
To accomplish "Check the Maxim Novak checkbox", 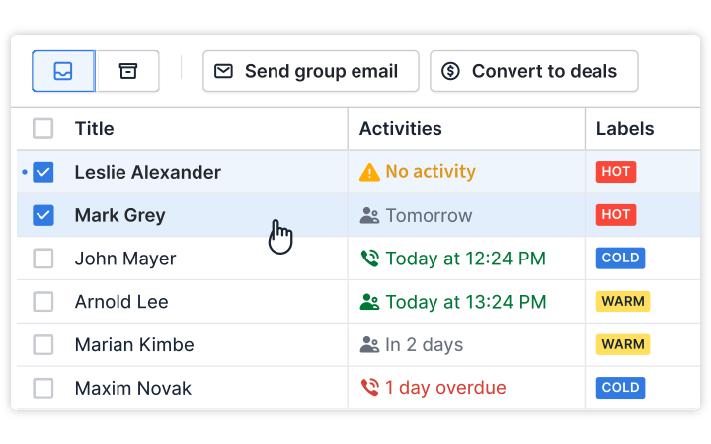I will pos(43,388).
